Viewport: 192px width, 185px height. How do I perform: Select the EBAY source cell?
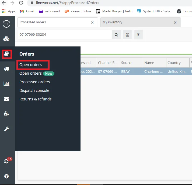pyautogui.click(x=131, y=72)
